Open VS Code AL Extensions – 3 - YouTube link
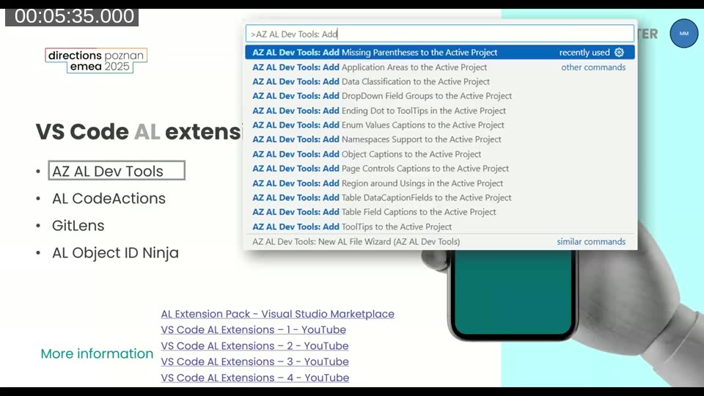704x396 pixels. 254,362
